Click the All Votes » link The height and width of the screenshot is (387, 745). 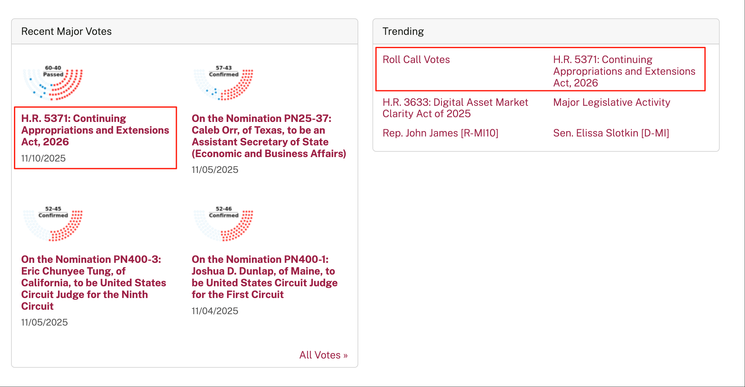coord(323,355)
